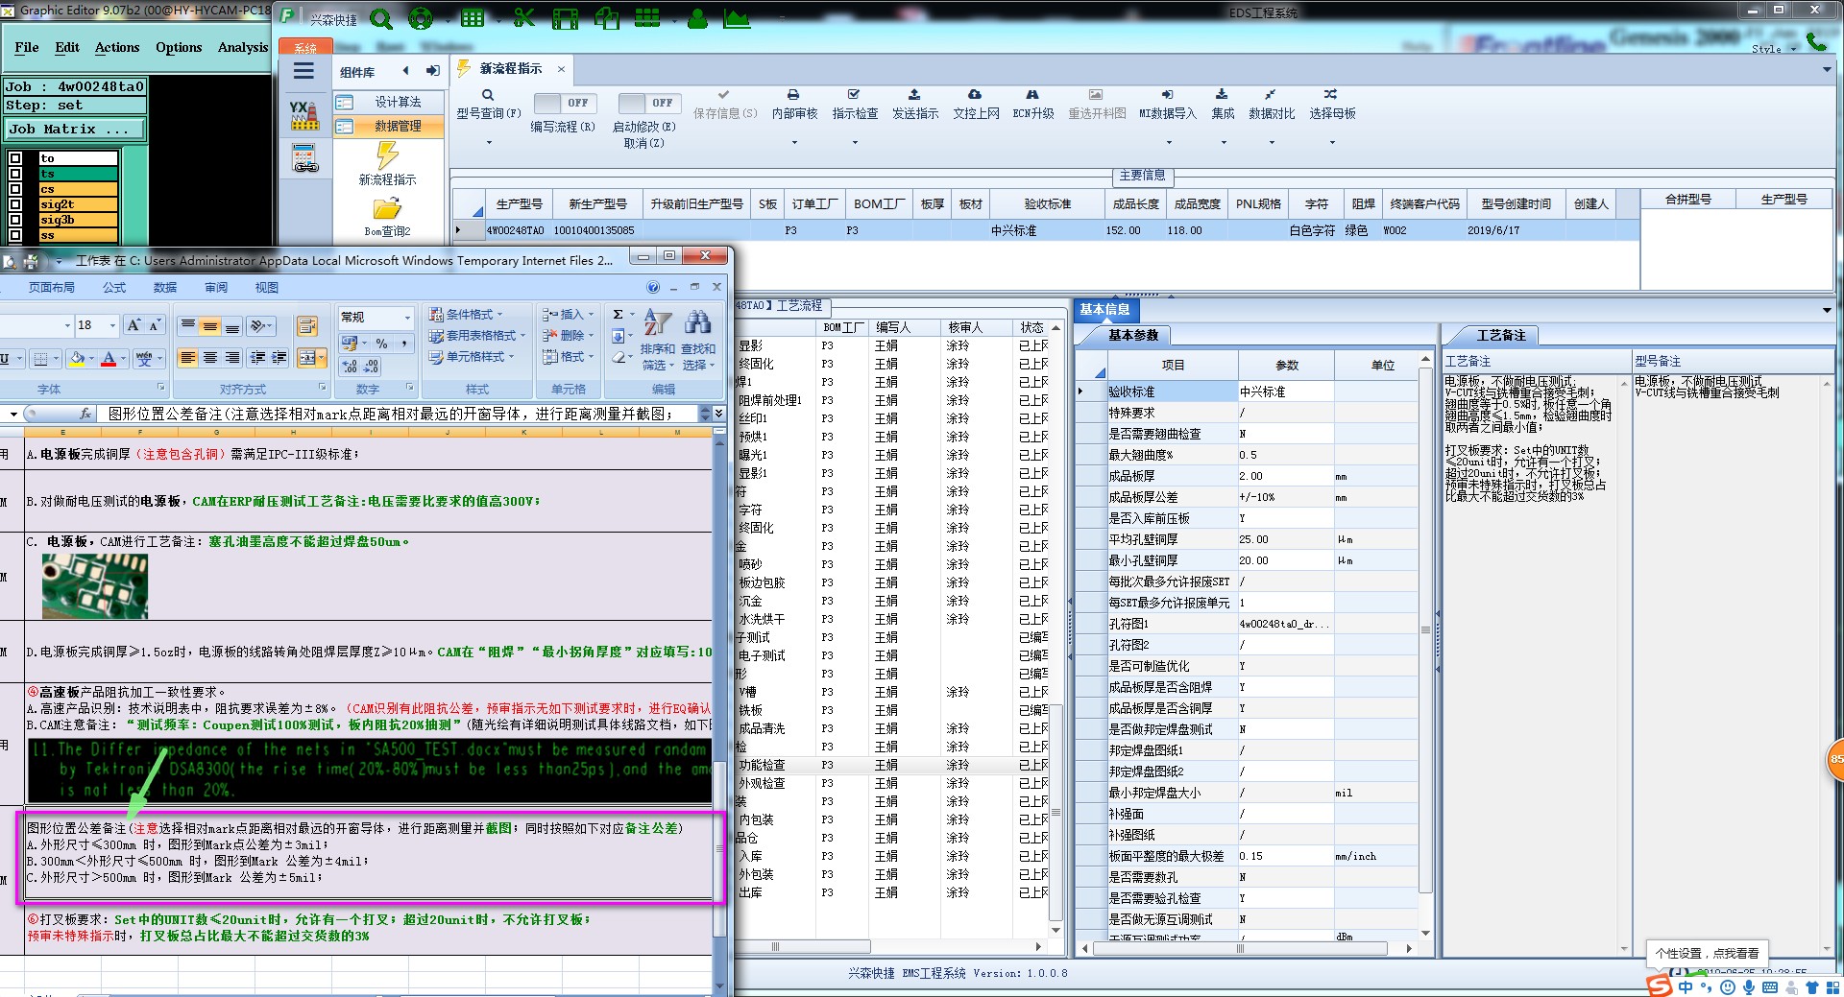Toggle the checkbox beside layer 'ss'
1844x997 pixels.
point(15,235)
